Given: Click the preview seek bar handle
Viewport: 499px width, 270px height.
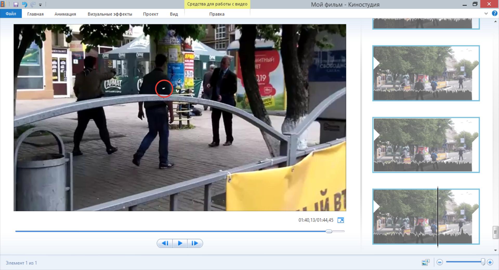Looking at the screenshot, I should pyautogui.click(x=329, y=231).
